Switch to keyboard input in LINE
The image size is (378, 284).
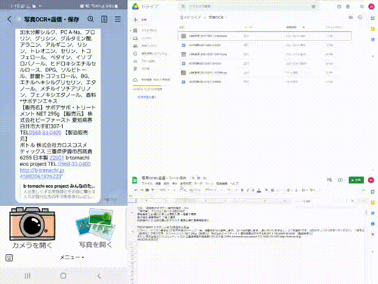tap(9, 258)
